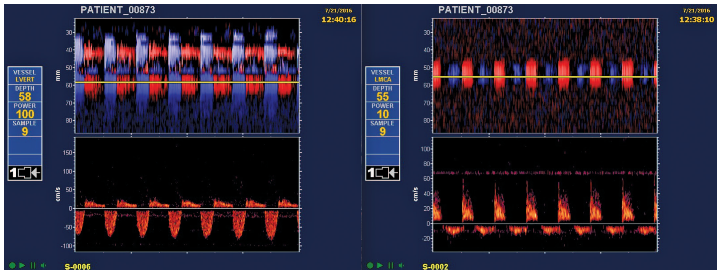
Task: Click SAMPLE value 9 in LVERT panel
Action: 25,132
